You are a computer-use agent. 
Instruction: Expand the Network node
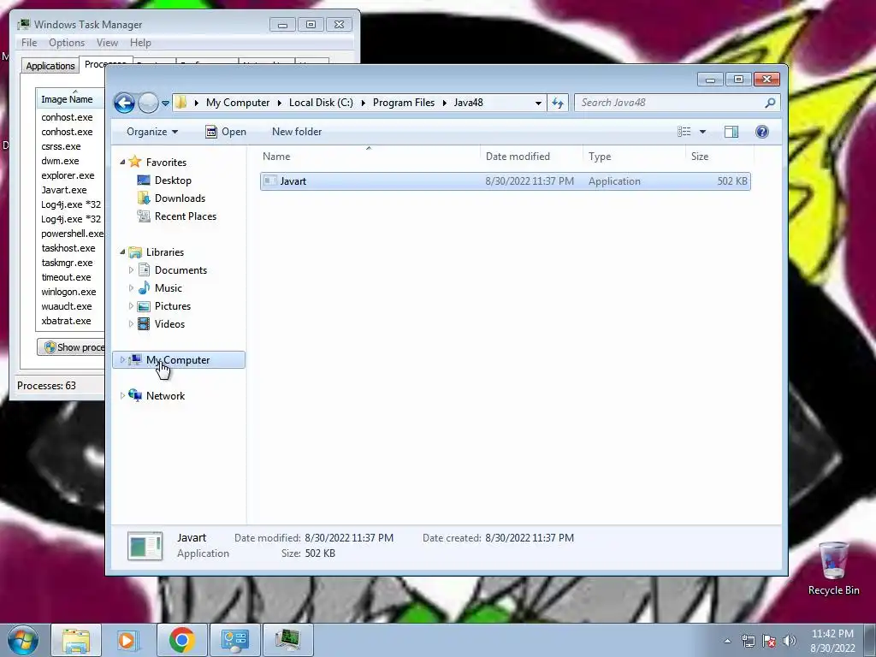[122, 395]
